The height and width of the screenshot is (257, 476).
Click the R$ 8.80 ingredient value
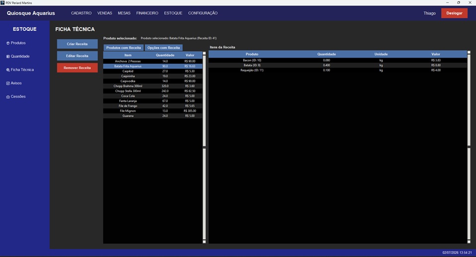pyautogui.click(x=436, y=65)
